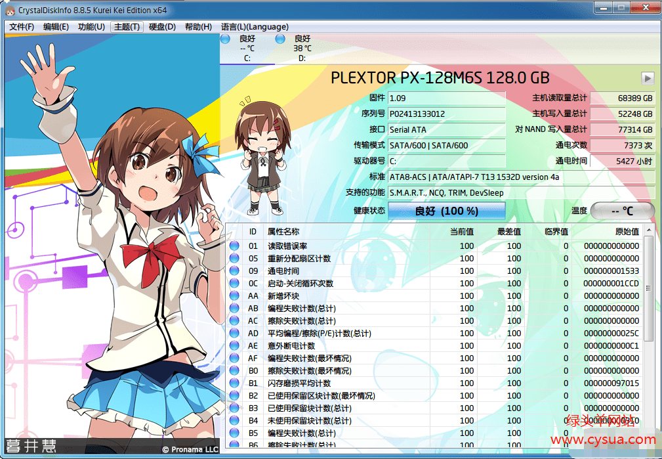Click power-on hours 5427 小时

pyautogui.click(x=623, y=161)
